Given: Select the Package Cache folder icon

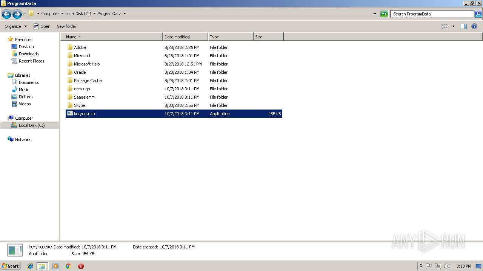Looking at the screenshot, I should (70, 81).
